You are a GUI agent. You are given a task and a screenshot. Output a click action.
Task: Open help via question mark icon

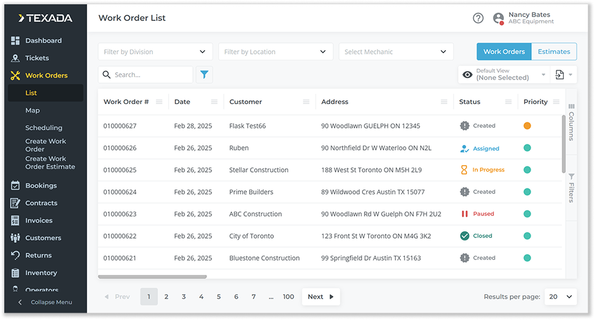point(478,18)
